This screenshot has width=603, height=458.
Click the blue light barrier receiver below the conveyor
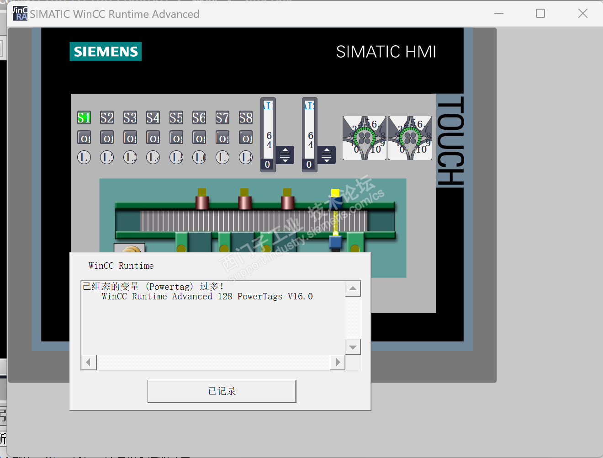click(336, 243)
